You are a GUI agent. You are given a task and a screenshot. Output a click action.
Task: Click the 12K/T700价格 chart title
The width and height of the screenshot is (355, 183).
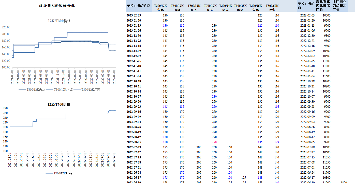[59, 104]
